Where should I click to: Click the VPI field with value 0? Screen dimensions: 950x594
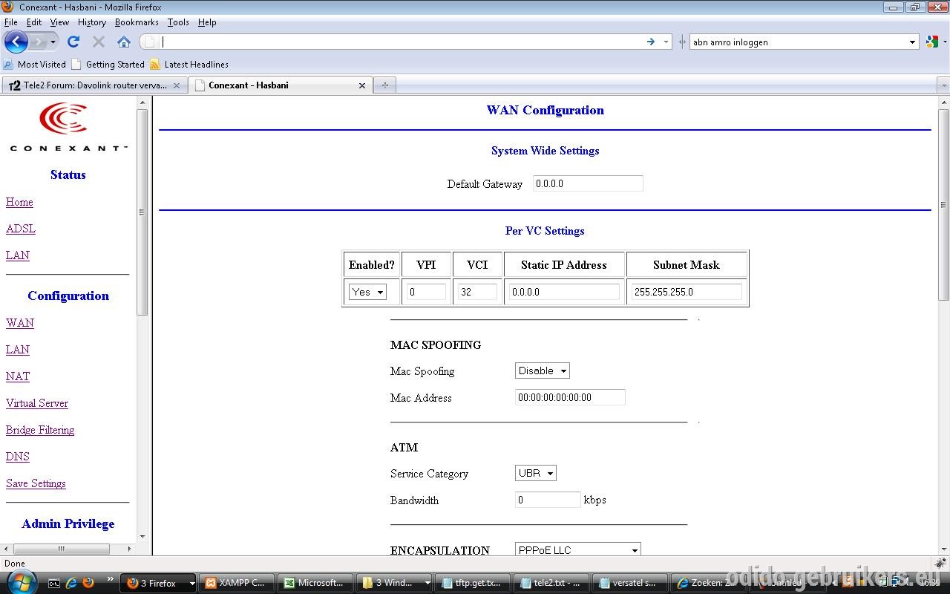coord(426,292)
